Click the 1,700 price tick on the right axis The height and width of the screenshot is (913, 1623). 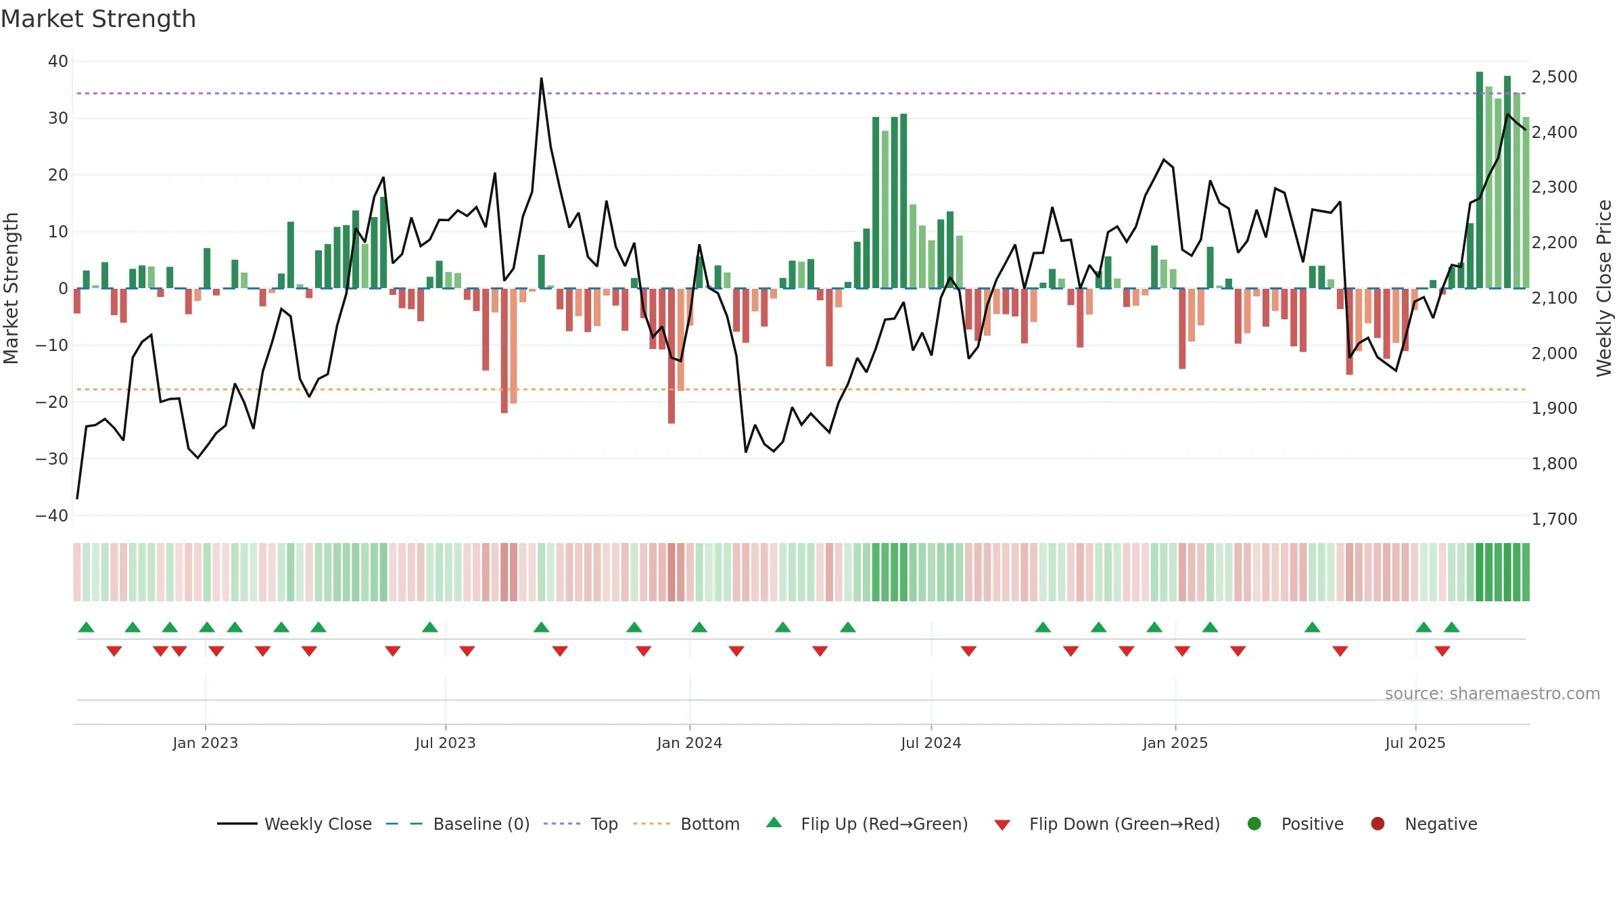[x=1555, y=519]
